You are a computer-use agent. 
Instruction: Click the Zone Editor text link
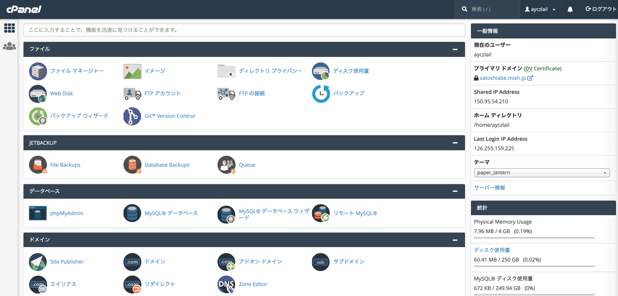click(253, 284)
